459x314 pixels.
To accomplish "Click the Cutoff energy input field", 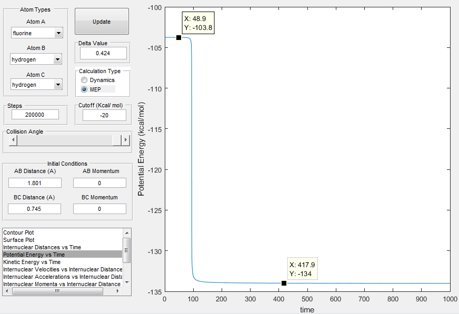I will [x=104, y=115].
